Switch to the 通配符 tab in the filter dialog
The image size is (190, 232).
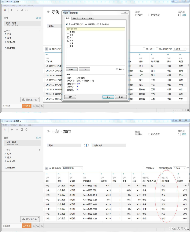click(76, 18)
